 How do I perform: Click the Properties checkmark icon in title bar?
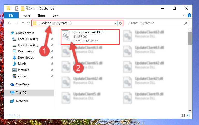click(17, 9)
